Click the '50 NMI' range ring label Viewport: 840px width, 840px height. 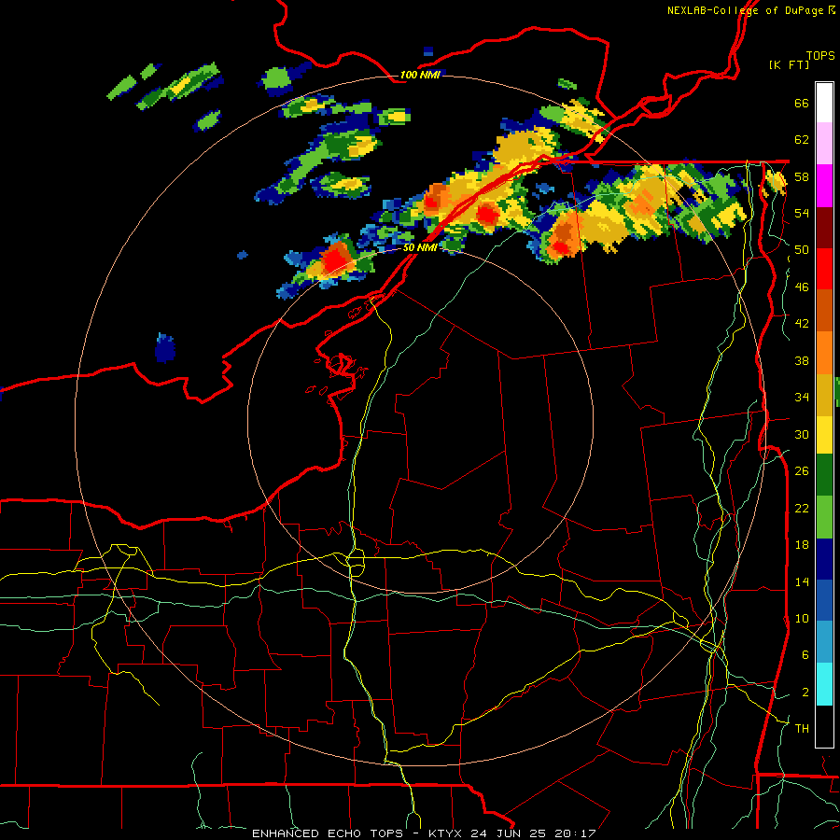420,247
